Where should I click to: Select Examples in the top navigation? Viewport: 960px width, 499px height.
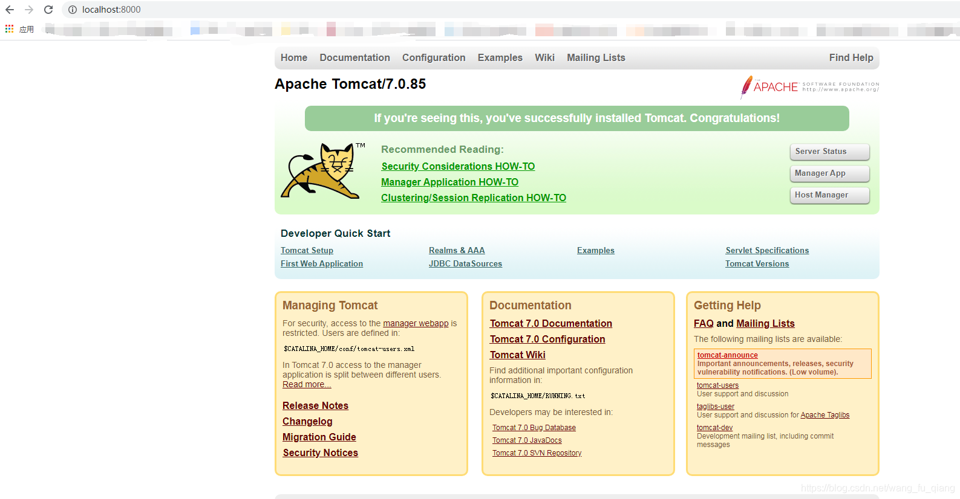tap(500, 58)
